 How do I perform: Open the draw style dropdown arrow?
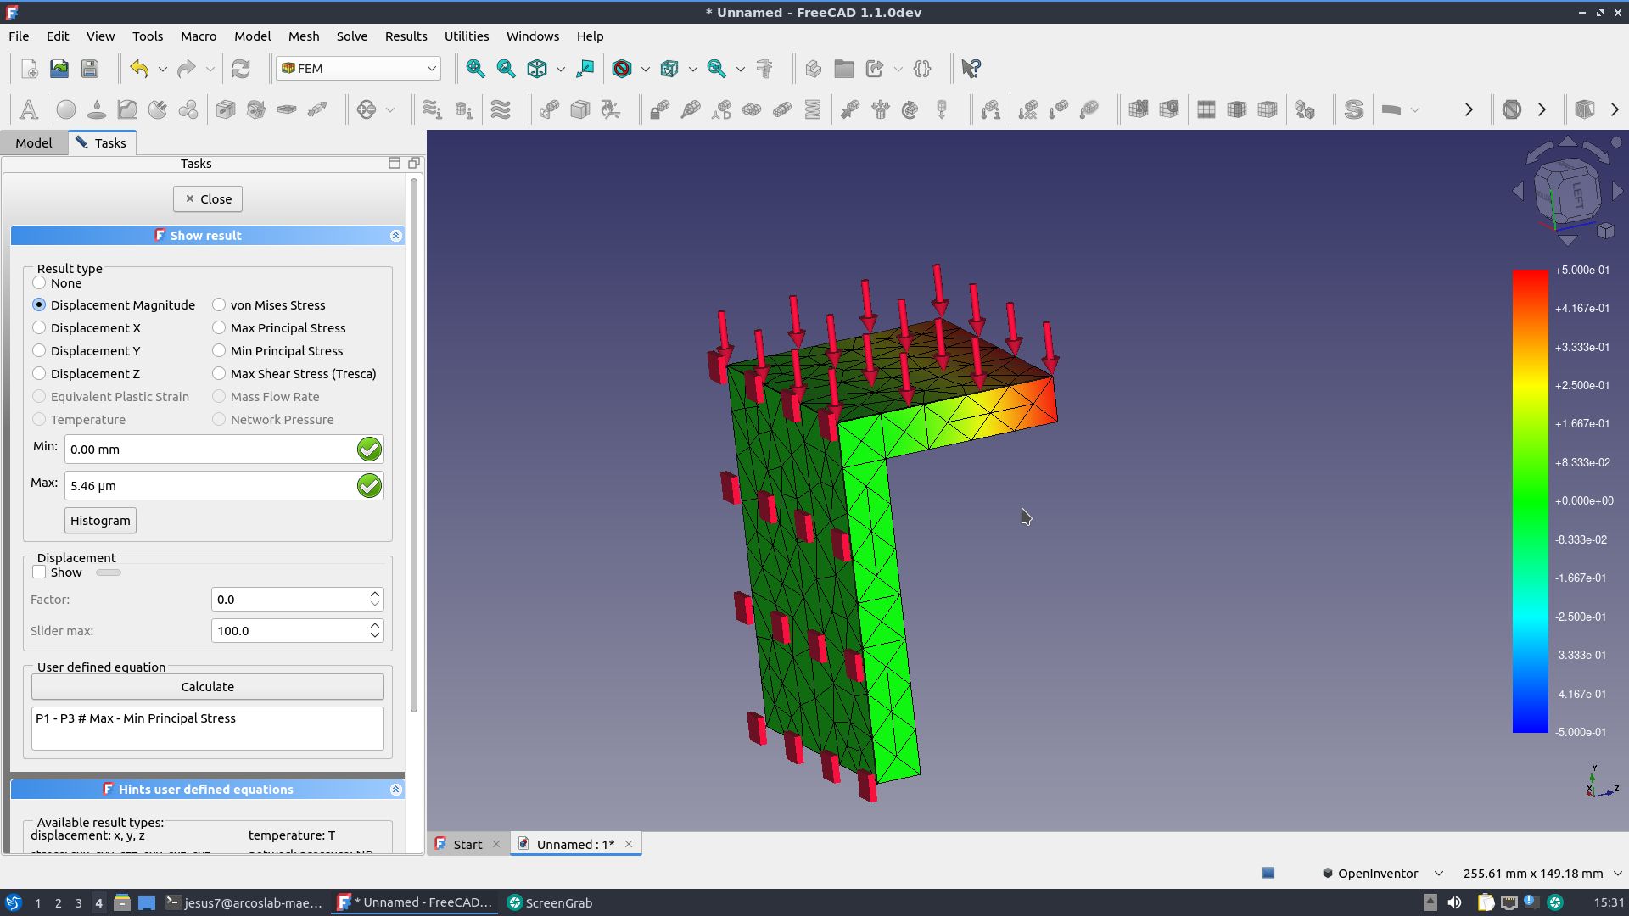point(645,69)
